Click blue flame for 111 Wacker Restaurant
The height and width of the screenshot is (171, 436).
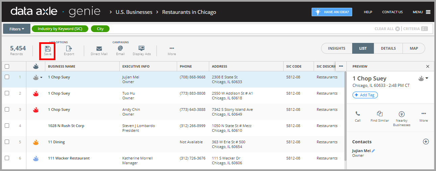click(36, 158)
